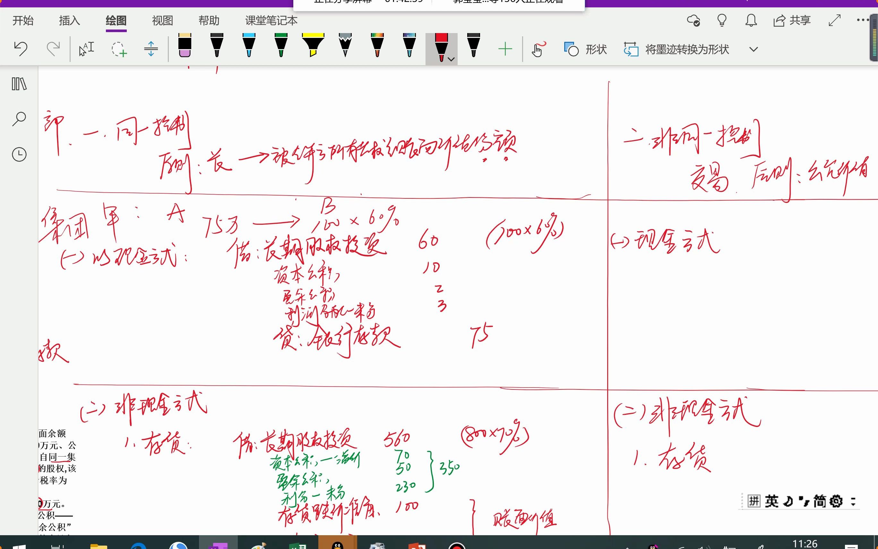Open the 形状 shapes gallery
Viewport: 878px width, 549px height.
coord(585,49)
